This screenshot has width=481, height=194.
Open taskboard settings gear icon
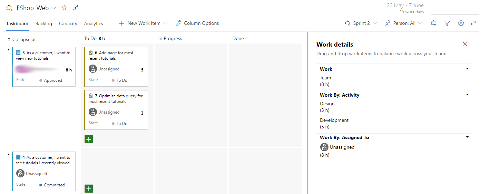point(461,23)
